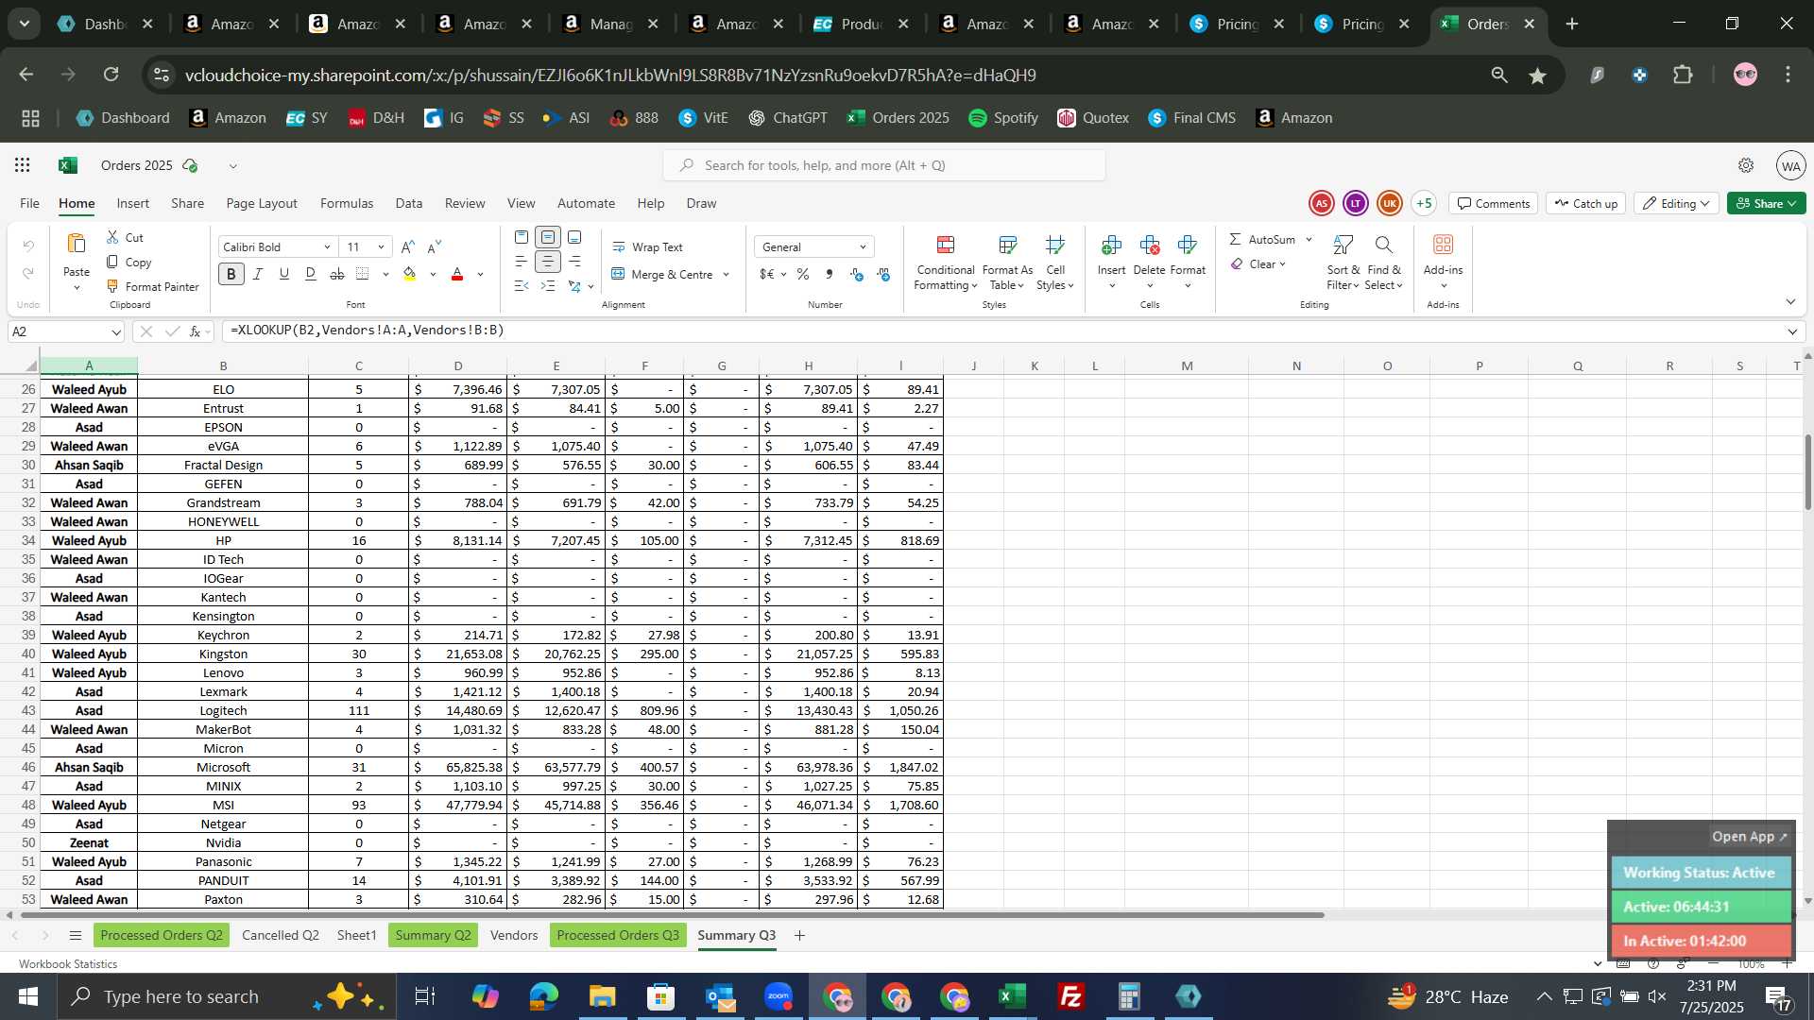Click Merge & Centre button

pyautogui.click(x=662, y=274)
